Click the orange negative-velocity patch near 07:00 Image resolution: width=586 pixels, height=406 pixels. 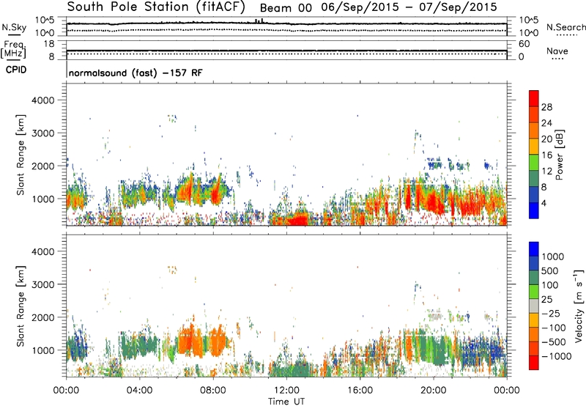click(190, 341)
